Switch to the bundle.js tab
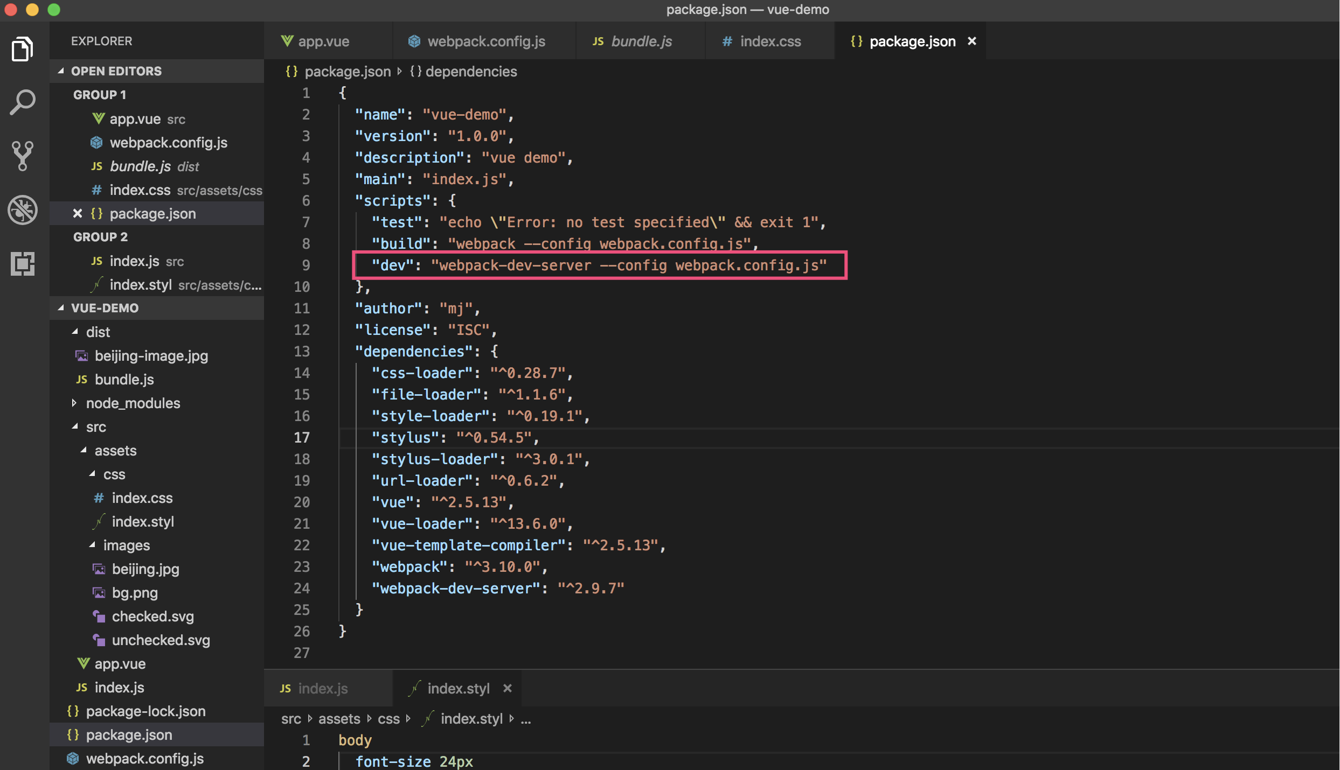 click(x=641, y=41)
